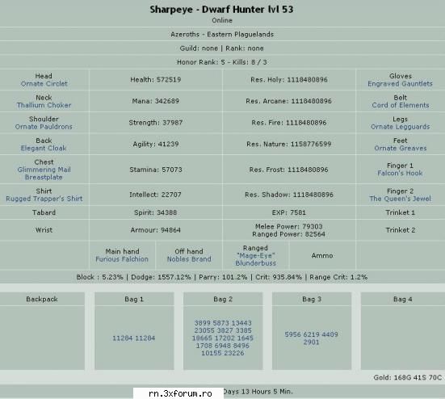Open the Elegant Cloak back item
The image size is (445, 399).
pos(44,148)
